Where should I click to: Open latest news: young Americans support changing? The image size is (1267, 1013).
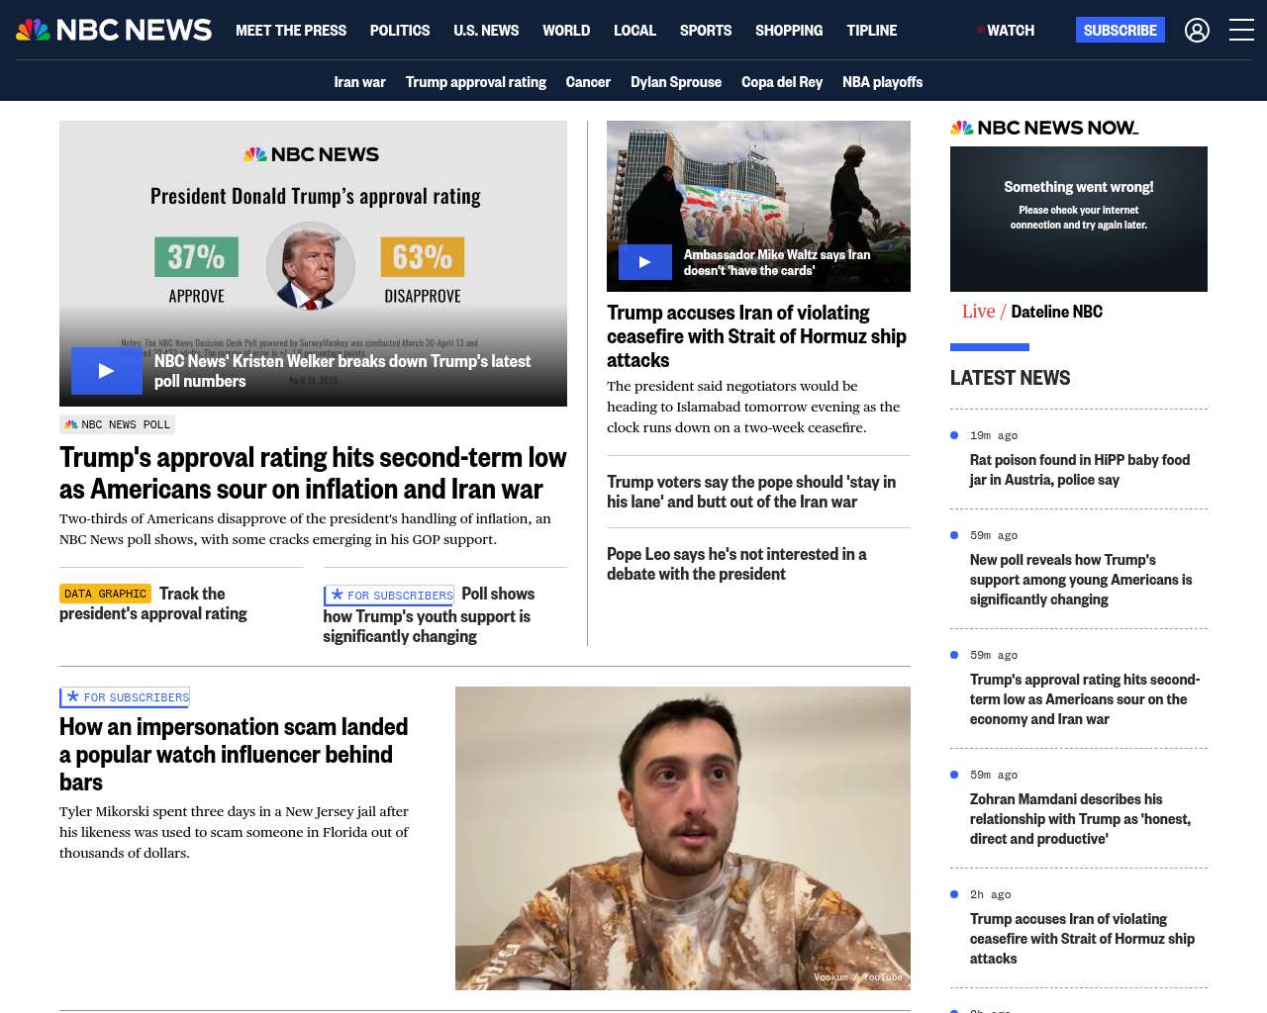point(1081,580)
